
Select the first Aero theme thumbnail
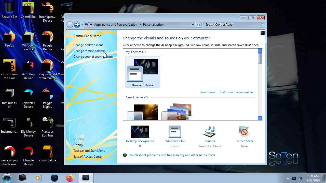point(143,112)
